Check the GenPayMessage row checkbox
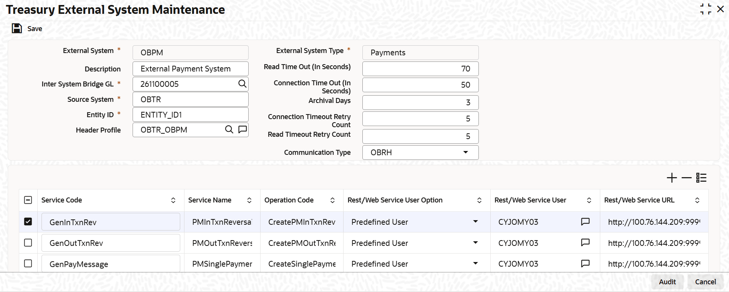This screenshot has width=729, height=292. (28, 264)
